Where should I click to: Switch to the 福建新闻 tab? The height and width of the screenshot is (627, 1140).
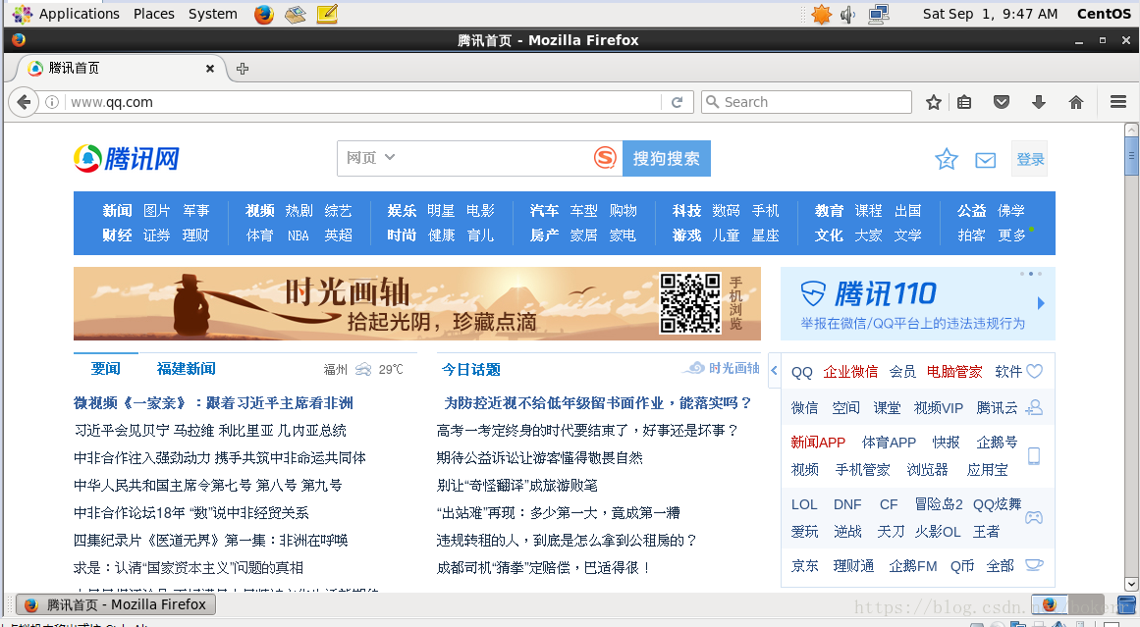click(x=187, y=369)
